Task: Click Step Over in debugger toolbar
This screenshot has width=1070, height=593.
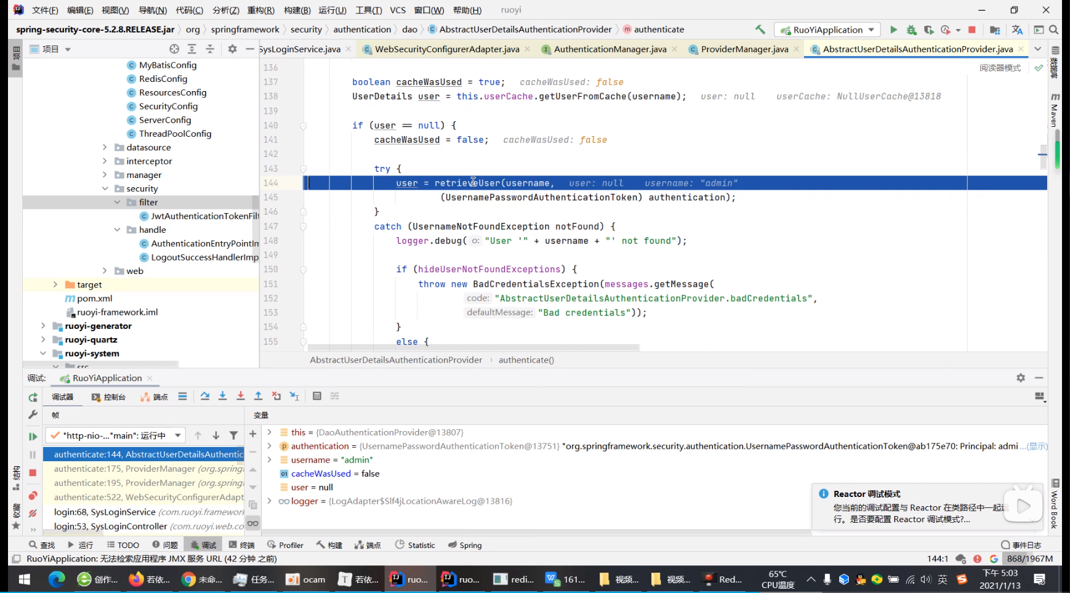Action: tap(205, 396)
